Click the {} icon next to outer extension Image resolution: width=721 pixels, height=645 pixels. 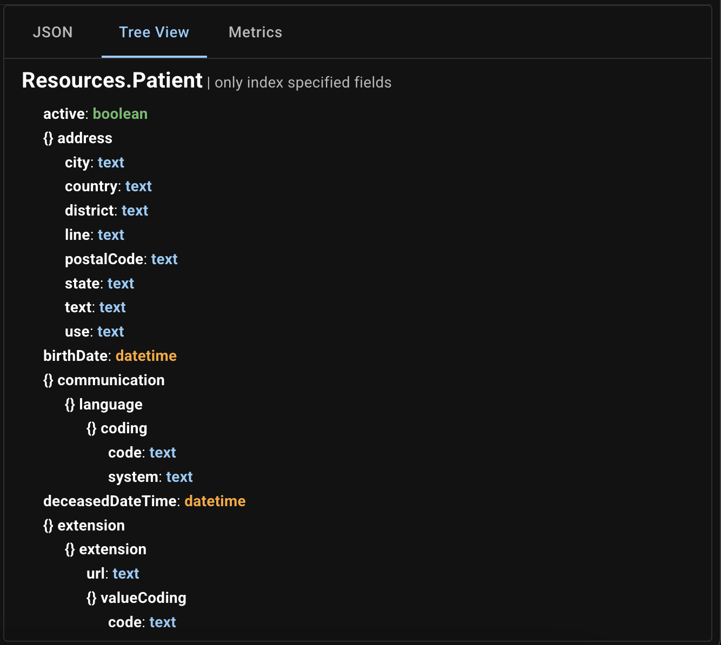tap(48, 526)
